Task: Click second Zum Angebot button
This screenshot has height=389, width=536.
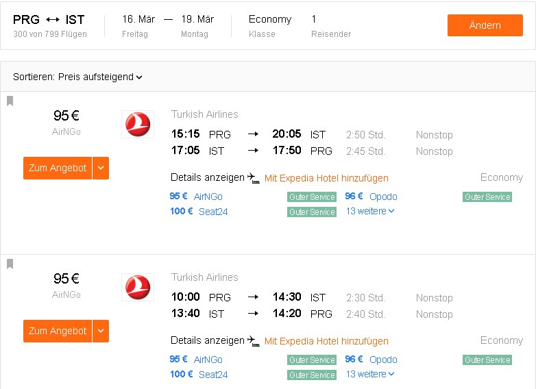Action: (x=58, y=331)
